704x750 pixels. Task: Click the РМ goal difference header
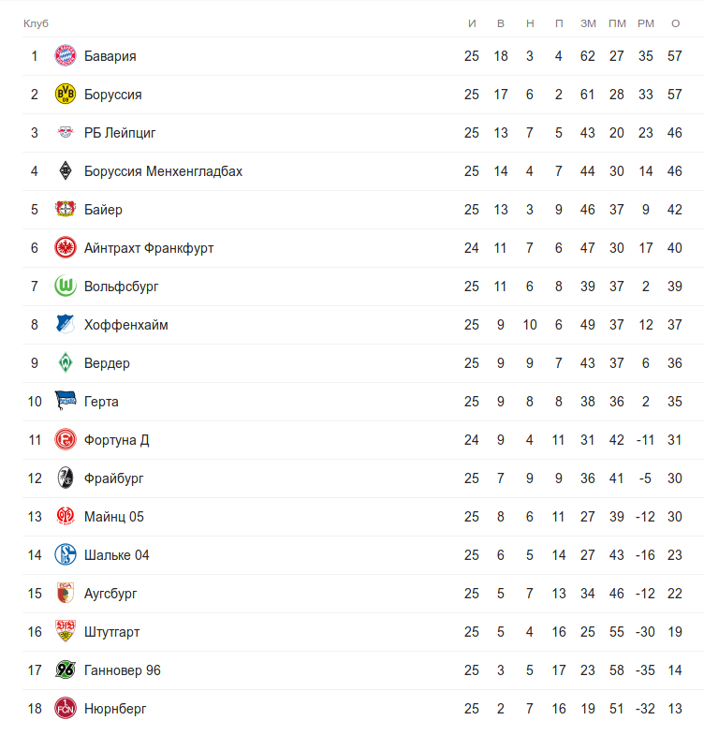coord(645,22)
